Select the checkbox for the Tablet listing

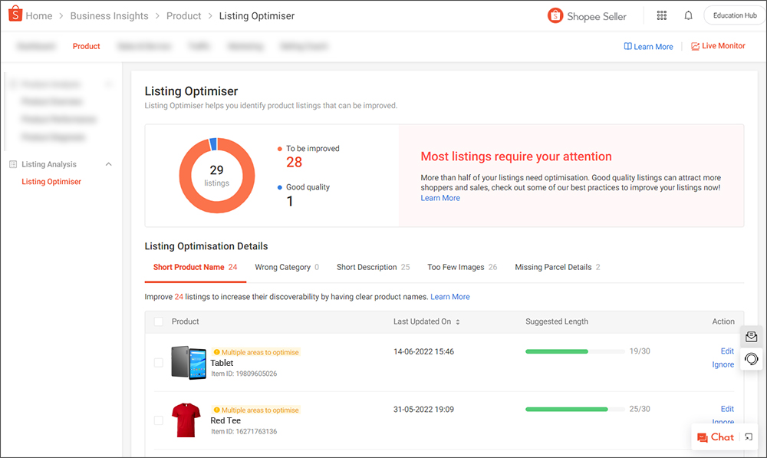(x=158, y=362)
